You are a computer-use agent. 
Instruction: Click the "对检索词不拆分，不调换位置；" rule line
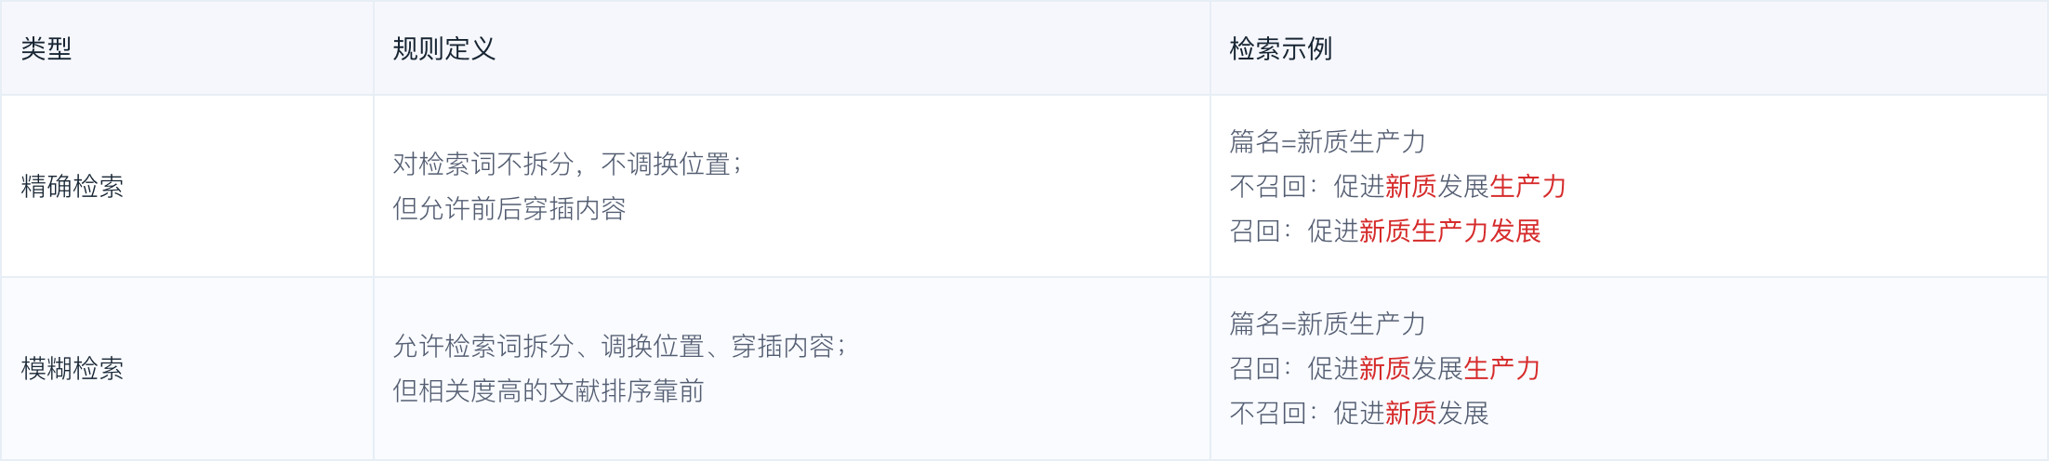click(x=567, y=164)
